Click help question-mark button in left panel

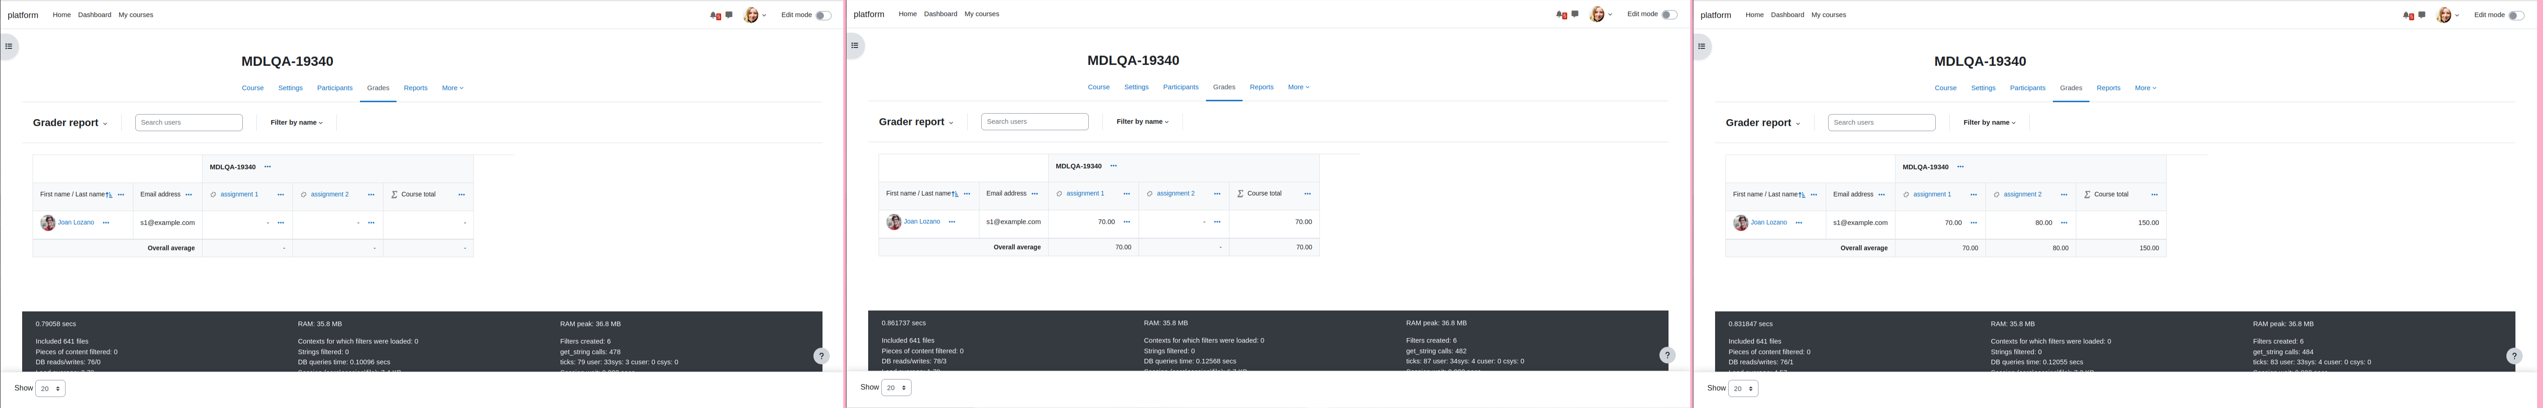[821, 357]
